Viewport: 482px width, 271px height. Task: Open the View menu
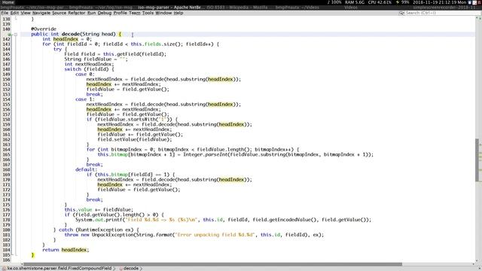pyautogui.click(x=26, y=13)
